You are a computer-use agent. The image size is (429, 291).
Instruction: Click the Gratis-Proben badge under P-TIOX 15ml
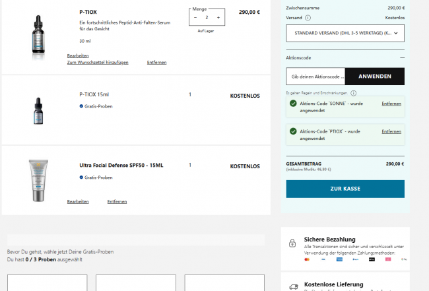96,106
